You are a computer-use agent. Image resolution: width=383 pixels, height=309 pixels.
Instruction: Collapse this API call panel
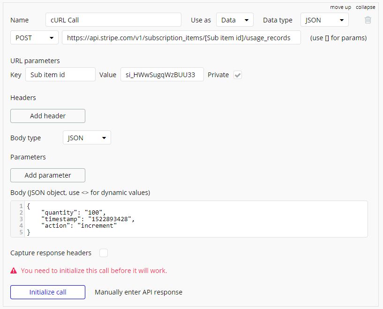click(365, 7)
